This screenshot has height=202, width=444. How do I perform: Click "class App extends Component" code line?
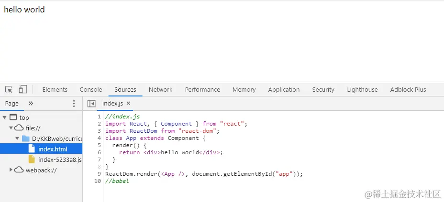pyautogui.click(x=155, y=138)
